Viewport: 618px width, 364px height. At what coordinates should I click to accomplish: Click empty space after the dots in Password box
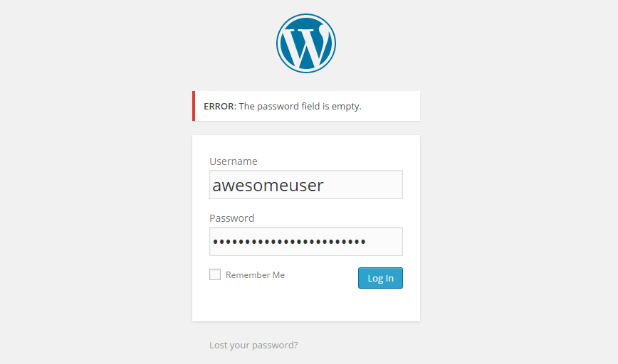point(384,241)
